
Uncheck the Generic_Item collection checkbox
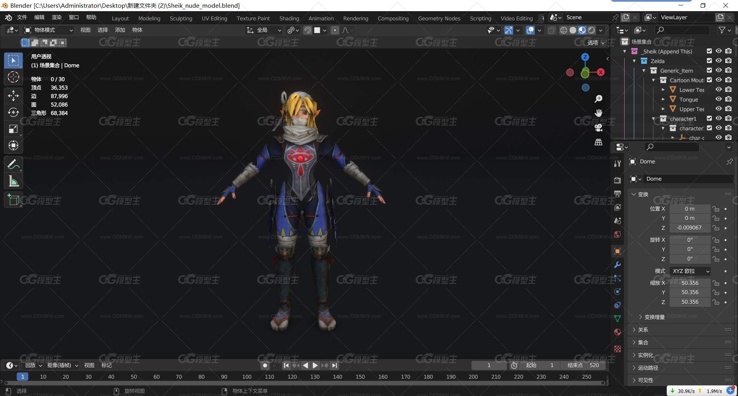pyautogui.click(x=709, y=70)
